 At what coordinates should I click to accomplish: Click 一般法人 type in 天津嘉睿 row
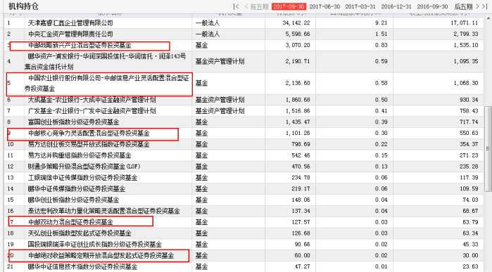click(x=208, y=23)
